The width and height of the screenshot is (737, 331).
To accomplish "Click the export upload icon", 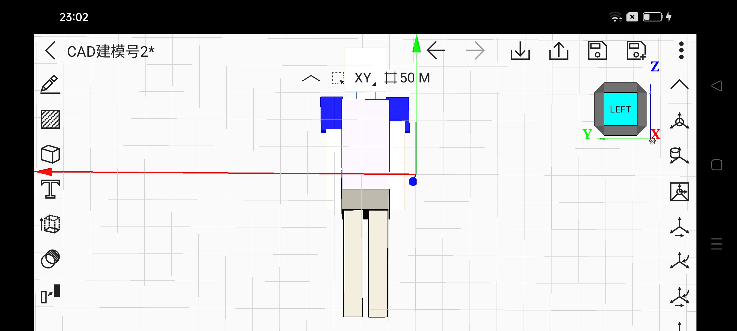I will click(x=559, y=51).
